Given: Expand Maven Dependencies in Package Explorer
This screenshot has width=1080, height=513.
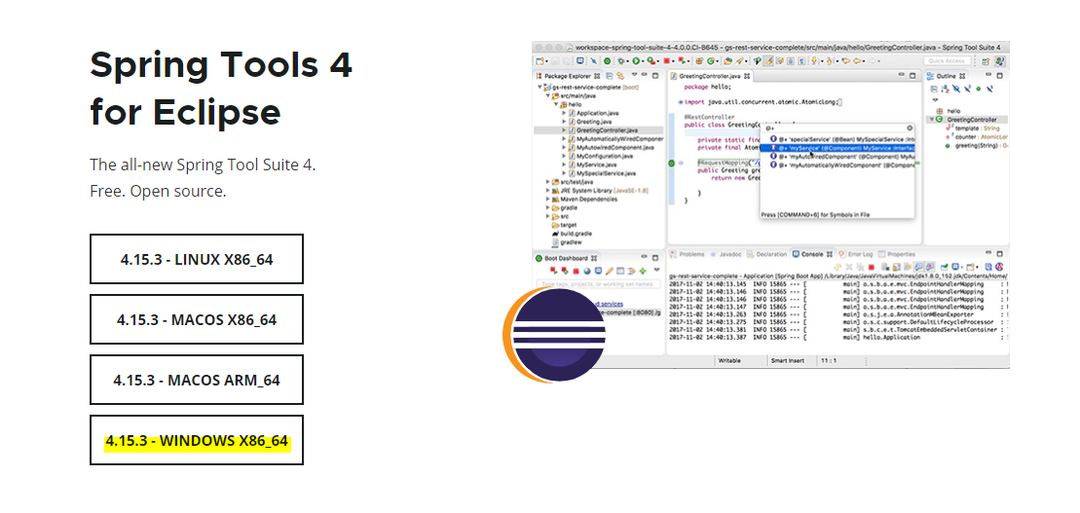Looking at the screenshot, I should [547, 199].
